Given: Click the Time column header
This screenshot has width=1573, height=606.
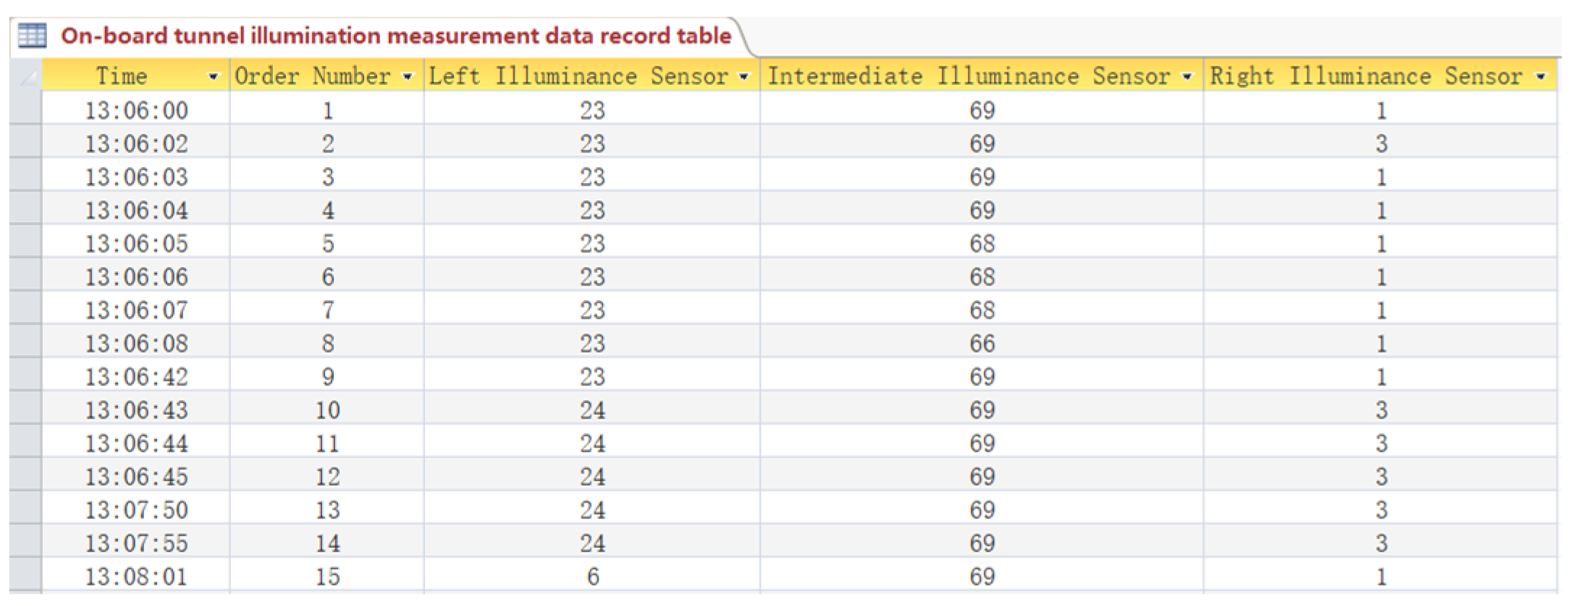Looking at the screenshot, I should coord(122,77).
